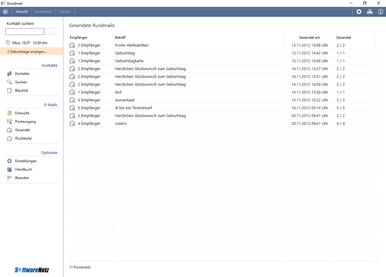Open the info icon in top bar
386x277 pixels.
[380, 12]
